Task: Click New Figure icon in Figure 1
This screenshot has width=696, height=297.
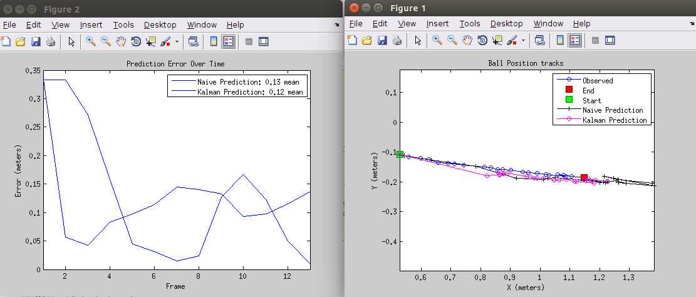Action: tap(351, 40)
